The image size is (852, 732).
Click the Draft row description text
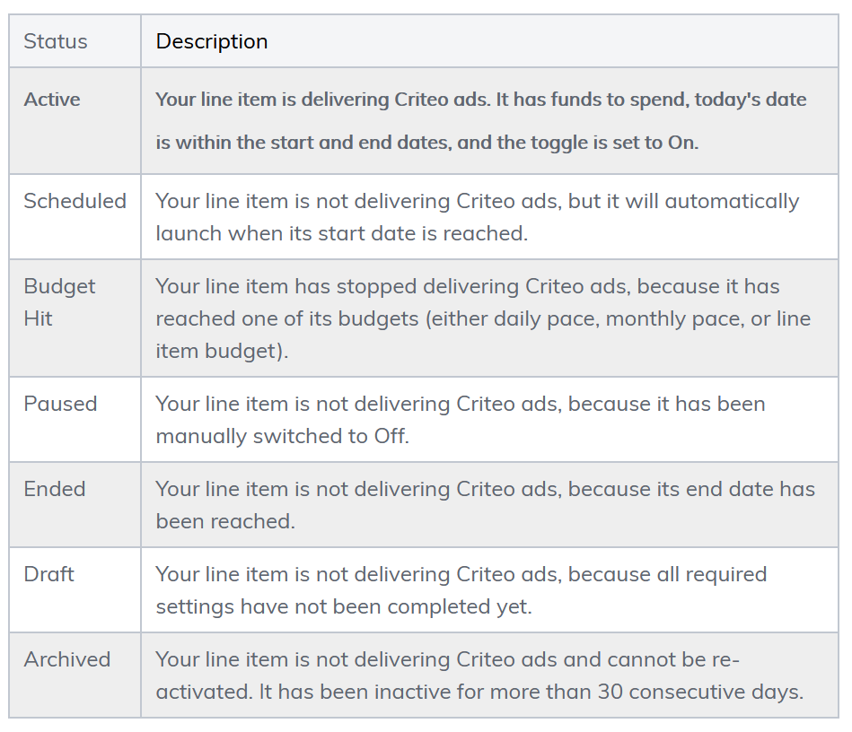pyautogui.click(x=461, y=590)
